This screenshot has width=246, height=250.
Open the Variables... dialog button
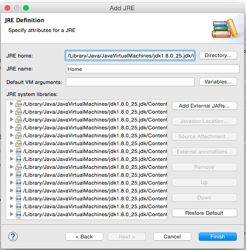(218, 82)
